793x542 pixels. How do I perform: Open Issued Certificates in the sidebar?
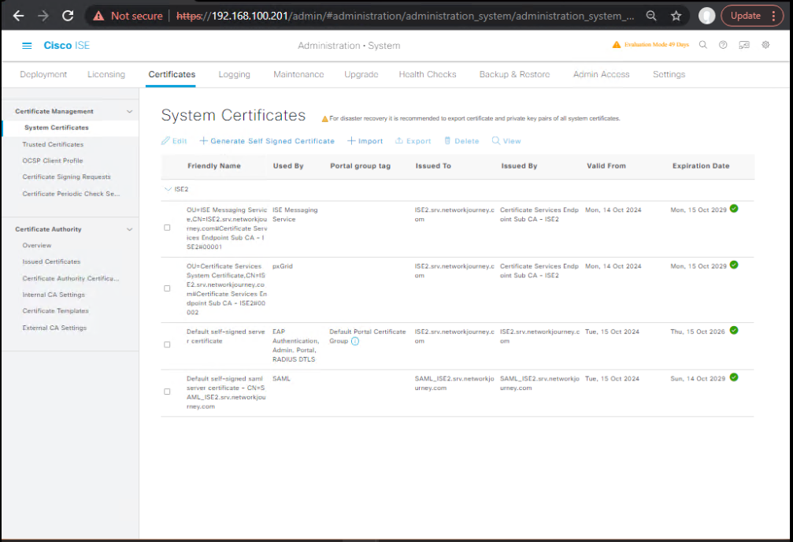coord(52,262)
